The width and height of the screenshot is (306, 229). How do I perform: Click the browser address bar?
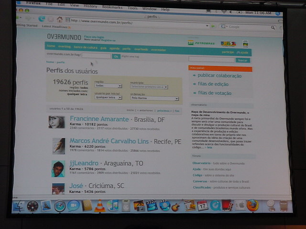point(138,23)
